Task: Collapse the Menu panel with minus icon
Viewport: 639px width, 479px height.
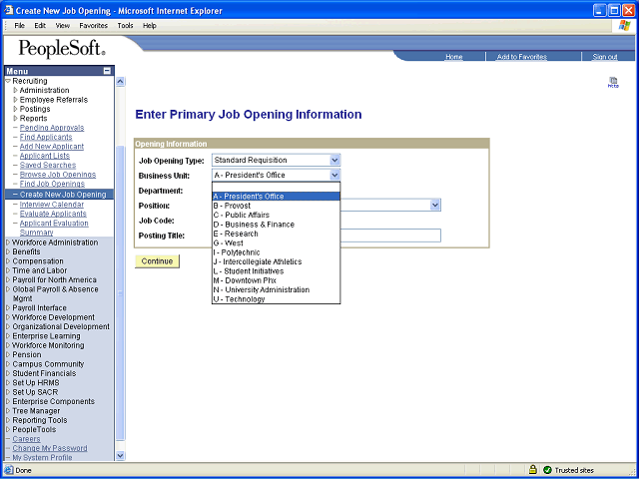Action: coord(107,71)
